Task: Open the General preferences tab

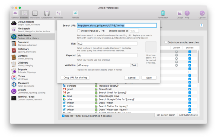Action: 15,14
